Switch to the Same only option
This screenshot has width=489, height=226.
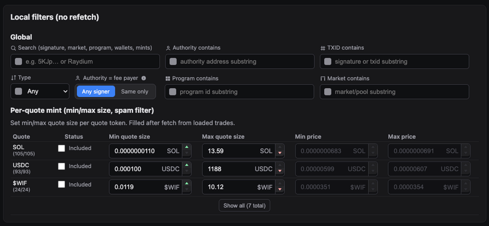tap(135, 91)
